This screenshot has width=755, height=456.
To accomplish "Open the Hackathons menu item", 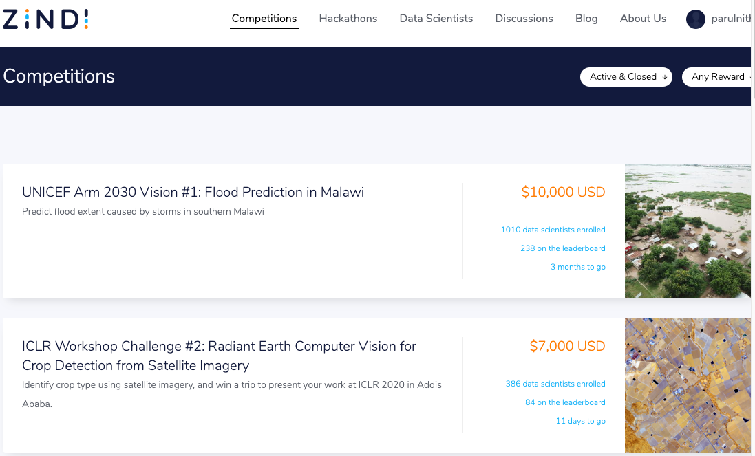I will (348, 19).
